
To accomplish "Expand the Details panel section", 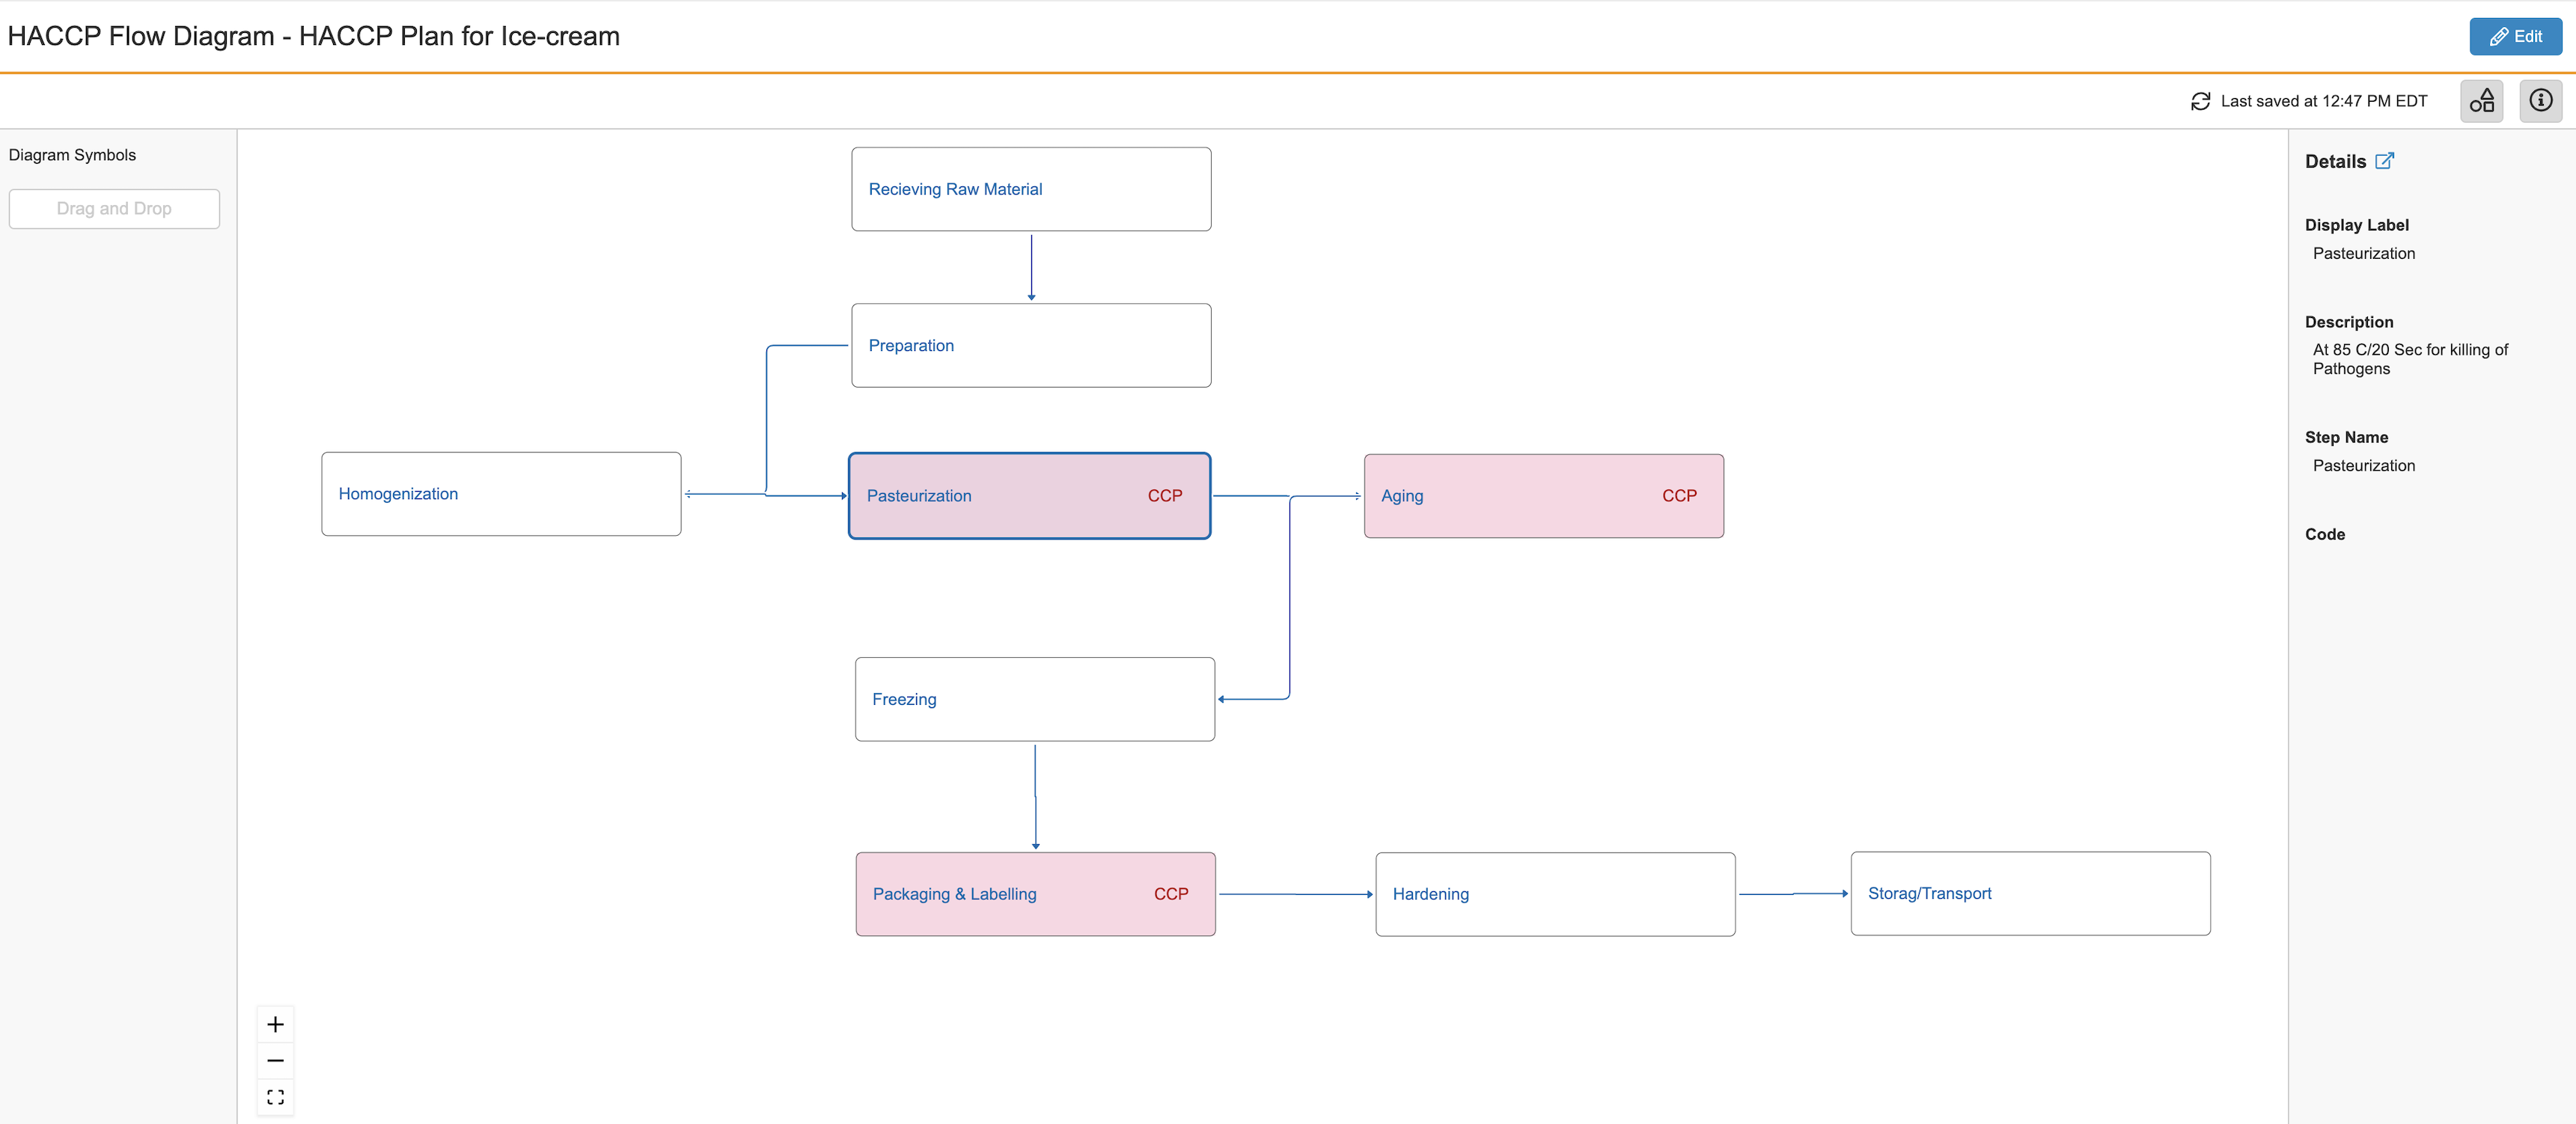I will pyautogui.click(x=2337, y=160).
